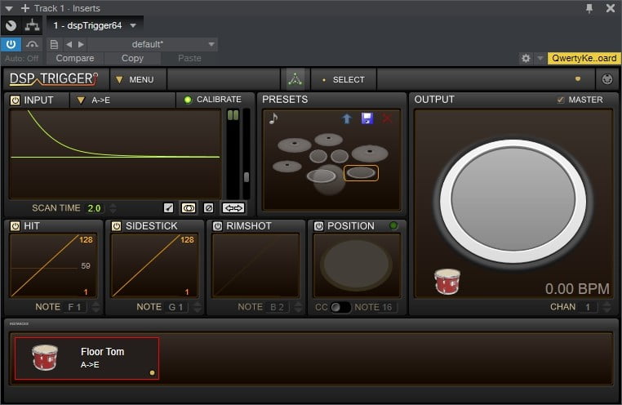Click the SELECT menu item
The height and width of the screenshot is (405, 622).
tap(344, 79)
